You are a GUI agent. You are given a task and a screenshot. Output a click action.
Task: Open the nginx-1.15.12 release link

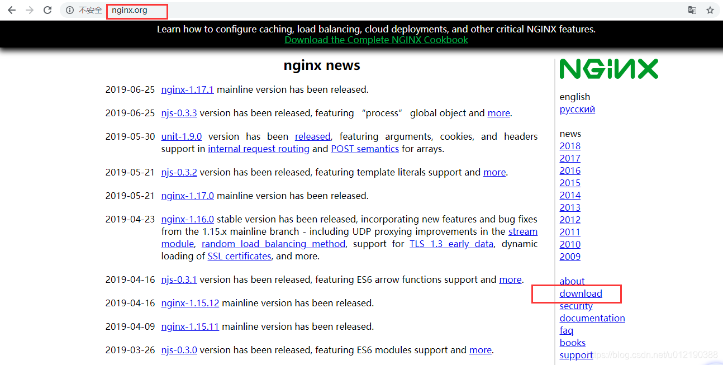[191, 303]
